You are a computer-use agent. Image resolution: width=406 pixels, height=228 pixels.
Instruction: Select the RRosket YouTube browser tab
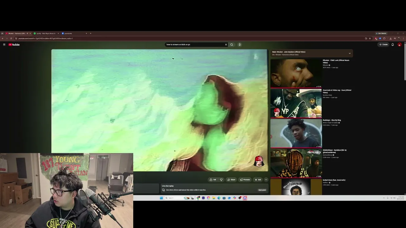pos(18,34)
